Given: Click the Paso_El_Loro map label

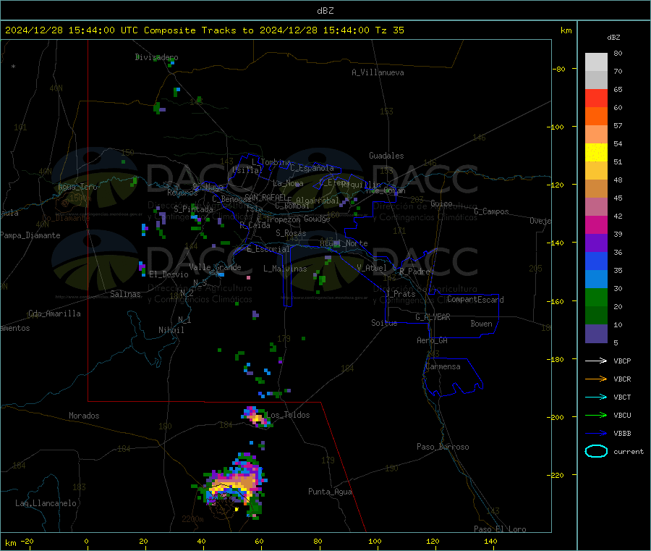Looking at the screenshot, I should click(x=500, y=529).
